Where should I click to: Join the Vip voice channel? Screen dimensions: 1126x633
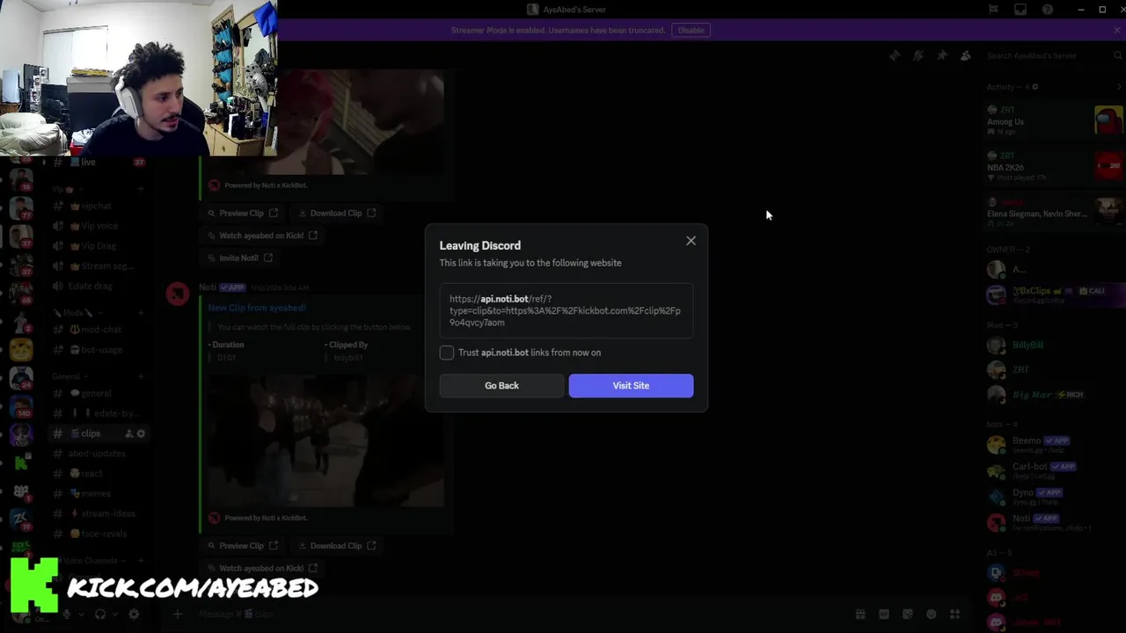pyautogui.click(x=97, y=226)
